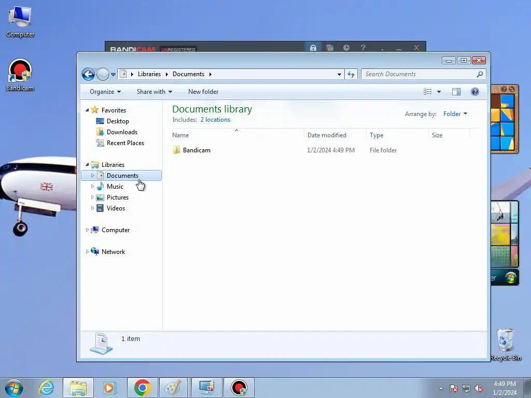Open the Pictures library
This screenshot has height=398, width=531.
point(118,197)
